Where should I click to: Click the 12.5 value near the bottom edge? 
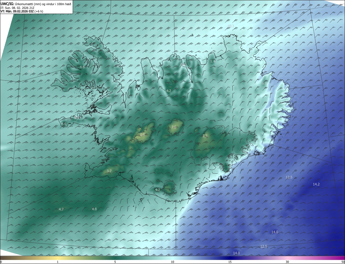tap(264, 246)
